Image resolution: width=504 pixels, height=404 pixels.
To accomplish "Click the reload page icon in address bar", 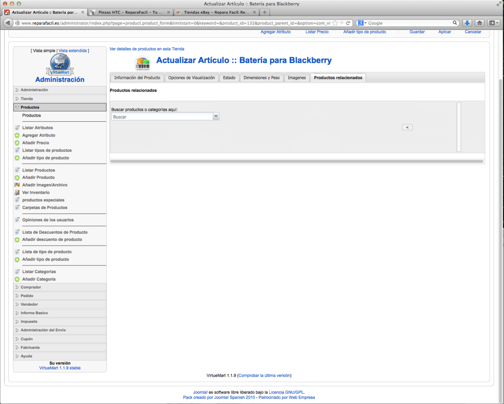I will point(348,23).
